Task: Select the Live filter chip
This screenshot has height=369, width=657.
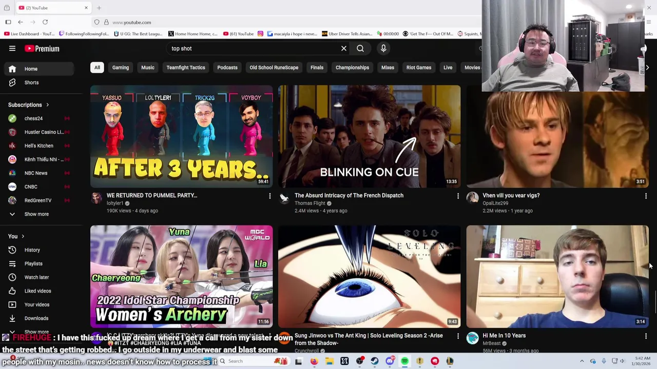Action: pyautogui.click(x=448, y=68)
